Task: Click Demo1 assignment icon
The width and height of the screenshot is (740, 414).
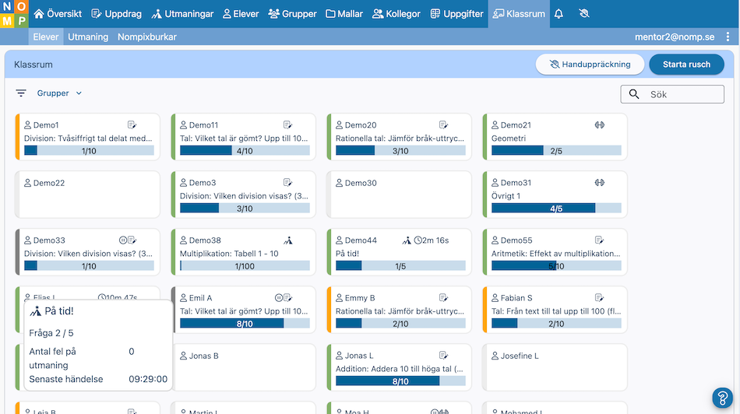Action: coord(132,125)
